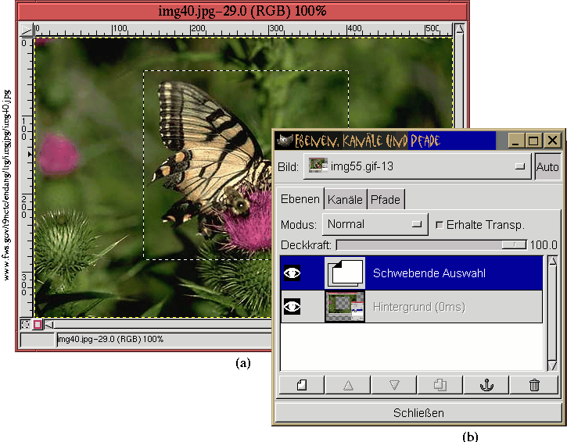This screenshot has height=442, width=567.
Task: Click the new layer icon
Action: 300,384
